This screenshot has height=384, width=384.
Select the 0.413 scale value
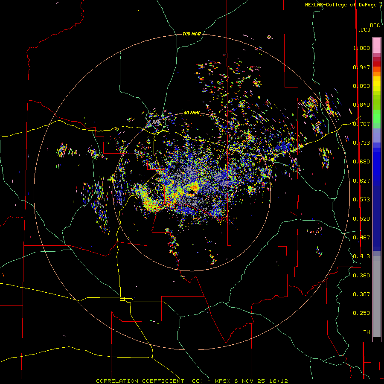pos(361,256)
